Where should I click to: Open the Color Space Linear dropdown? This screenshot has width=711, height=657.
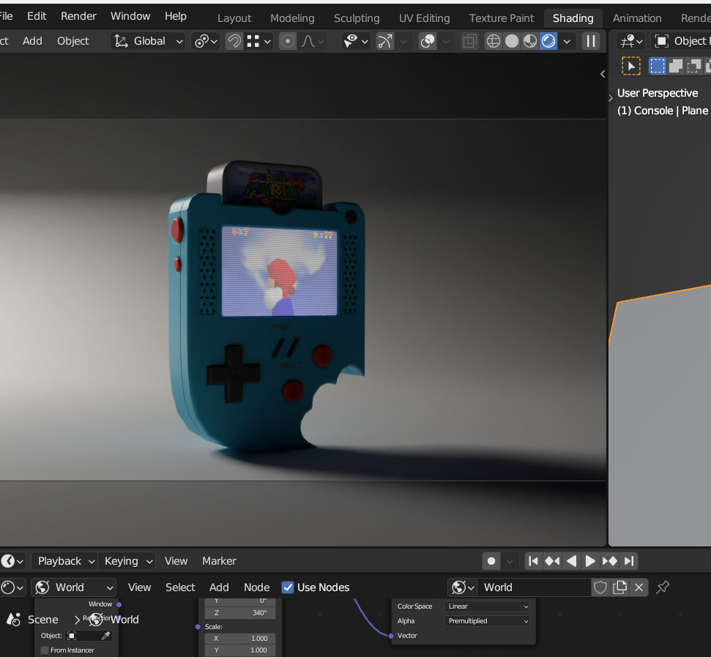tap(488, 606)
